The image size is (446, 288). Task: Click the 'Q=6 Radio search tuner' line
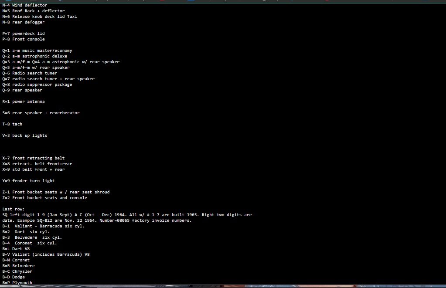(x=30, y=73)
